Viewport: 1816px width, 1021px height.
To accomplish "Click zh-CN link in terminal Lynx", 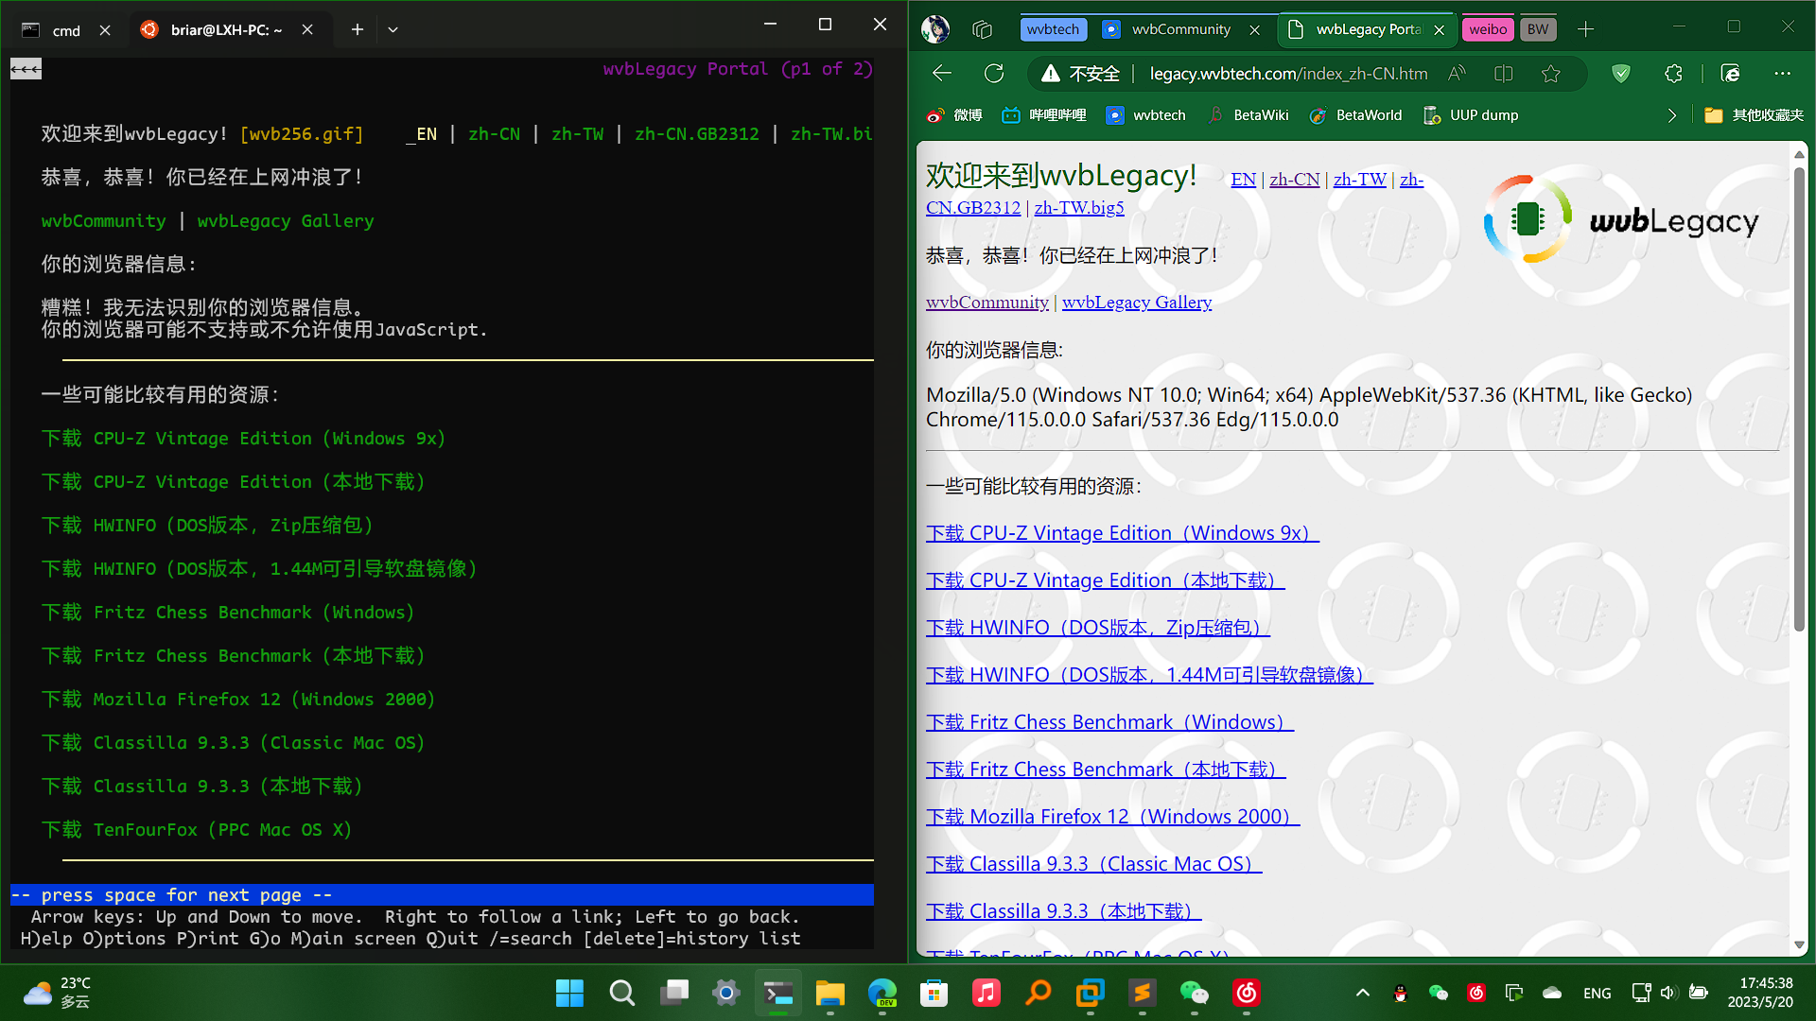I will click(494, 134).
